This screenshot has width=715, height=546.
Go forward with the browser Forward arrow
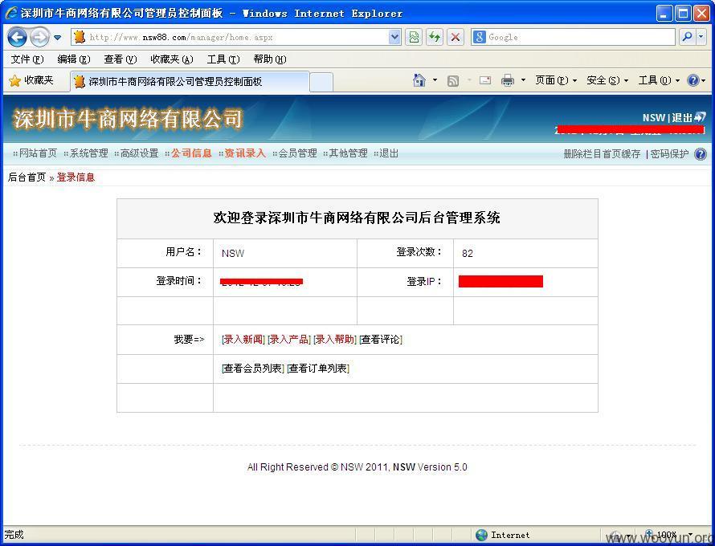tap(39, 37)
